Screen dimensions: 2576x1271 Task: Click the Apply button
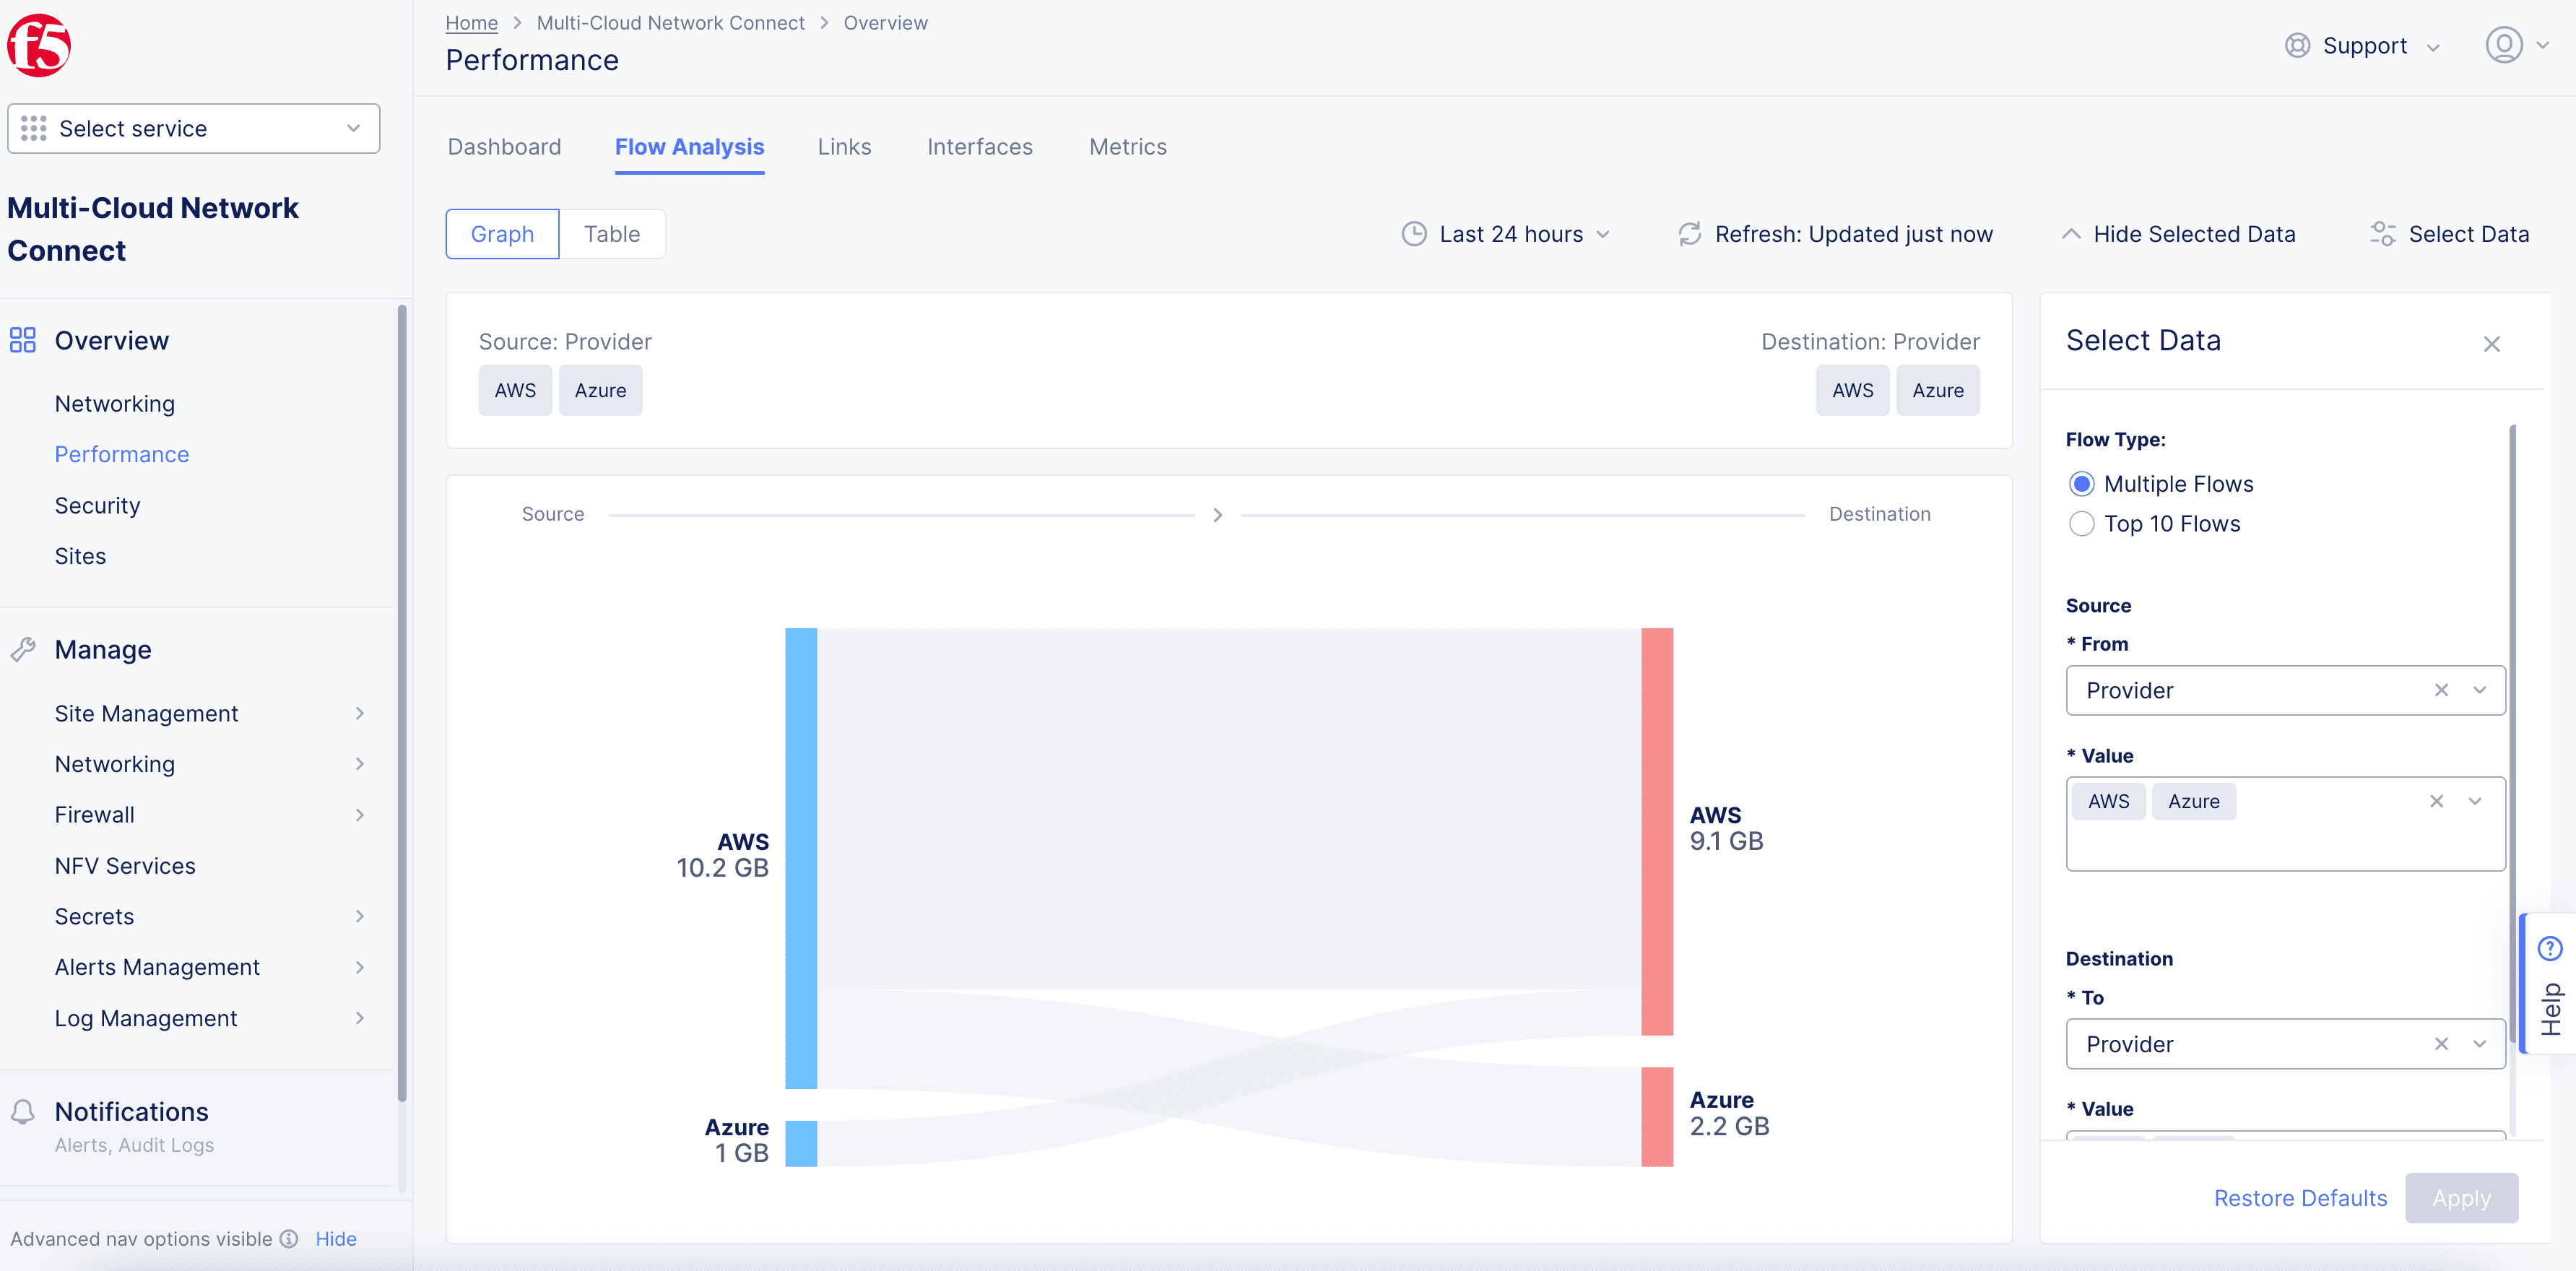(2461, 1198)
